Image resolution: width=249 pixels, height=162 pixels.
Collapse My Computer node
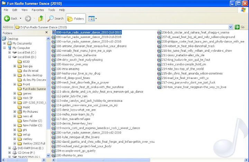click(x=4, y=48)
